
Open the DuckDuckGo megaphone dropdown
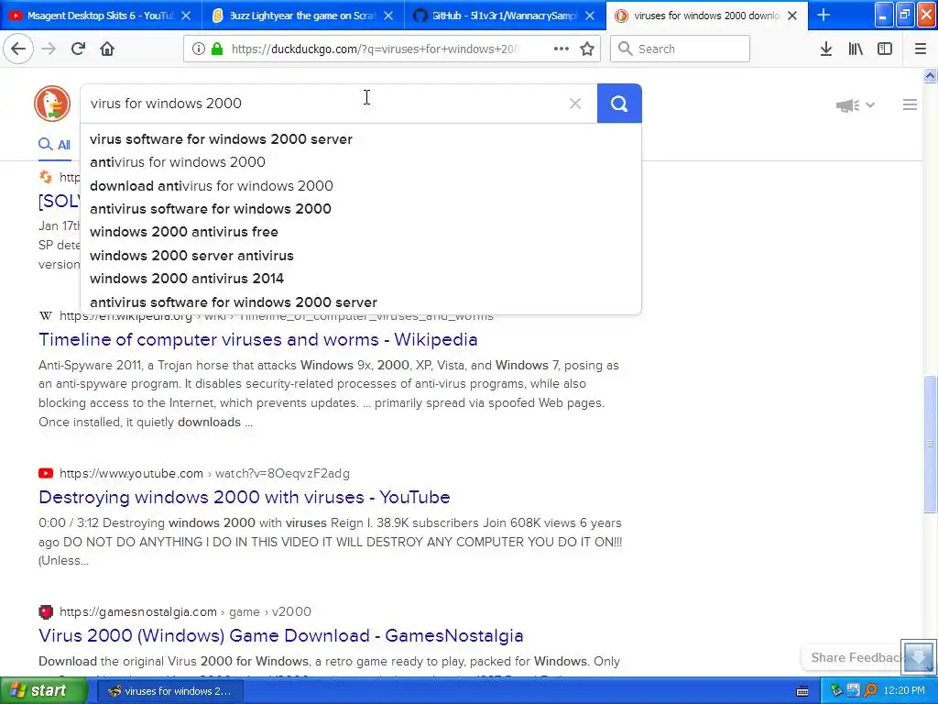pos(855,105)
